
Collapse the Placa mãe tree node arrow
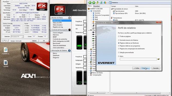pyautogui.click(x=89, y=30)
